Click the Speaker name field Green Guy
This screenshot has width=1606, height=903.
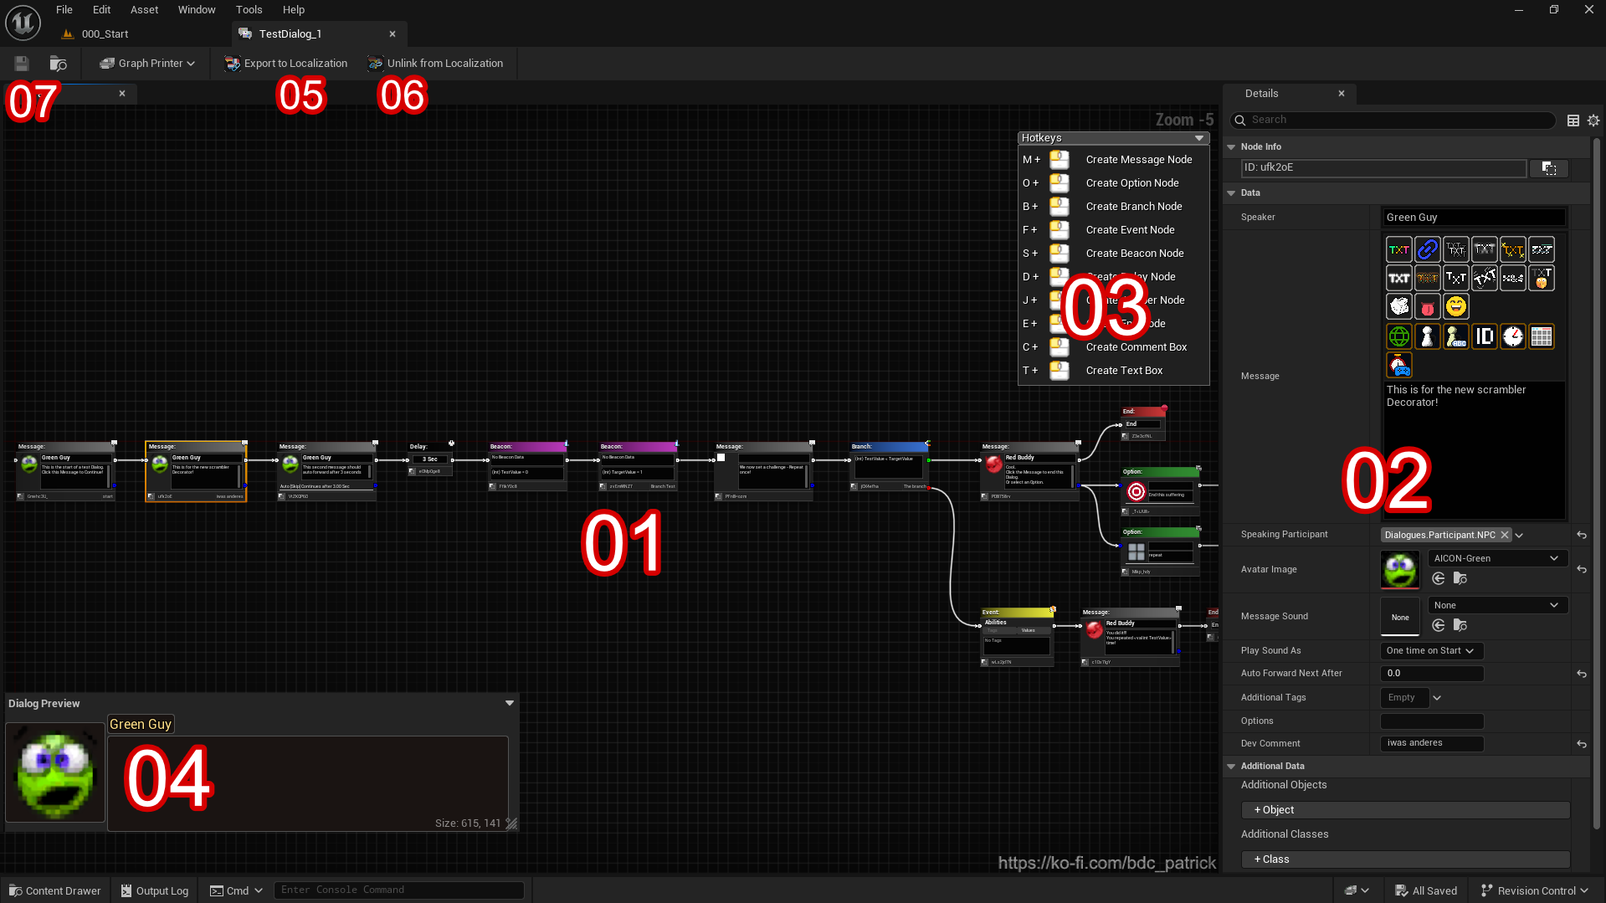[1474, 218]
